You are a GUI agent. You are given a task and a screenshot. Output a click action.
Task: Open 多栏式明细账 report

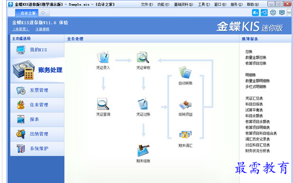tap(256, 87)
